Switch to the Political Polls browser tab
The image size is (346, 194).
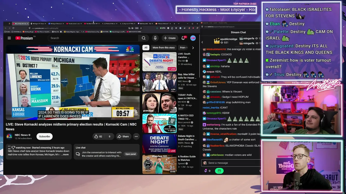point(109,24)
